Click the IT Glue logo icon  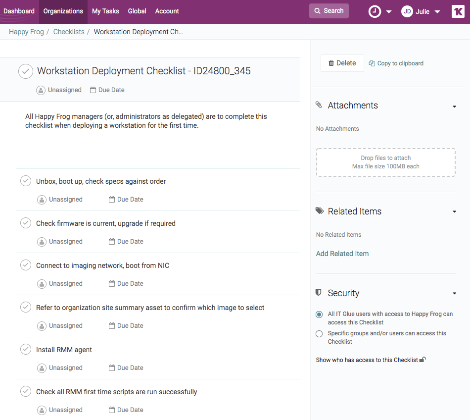(458, 11)
